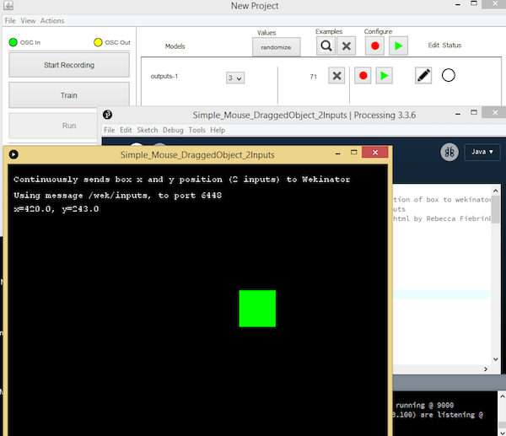This screenshot has width=506, height=436.
Task: Open the Sketch menu in Processing
Action: click(147, 130)
